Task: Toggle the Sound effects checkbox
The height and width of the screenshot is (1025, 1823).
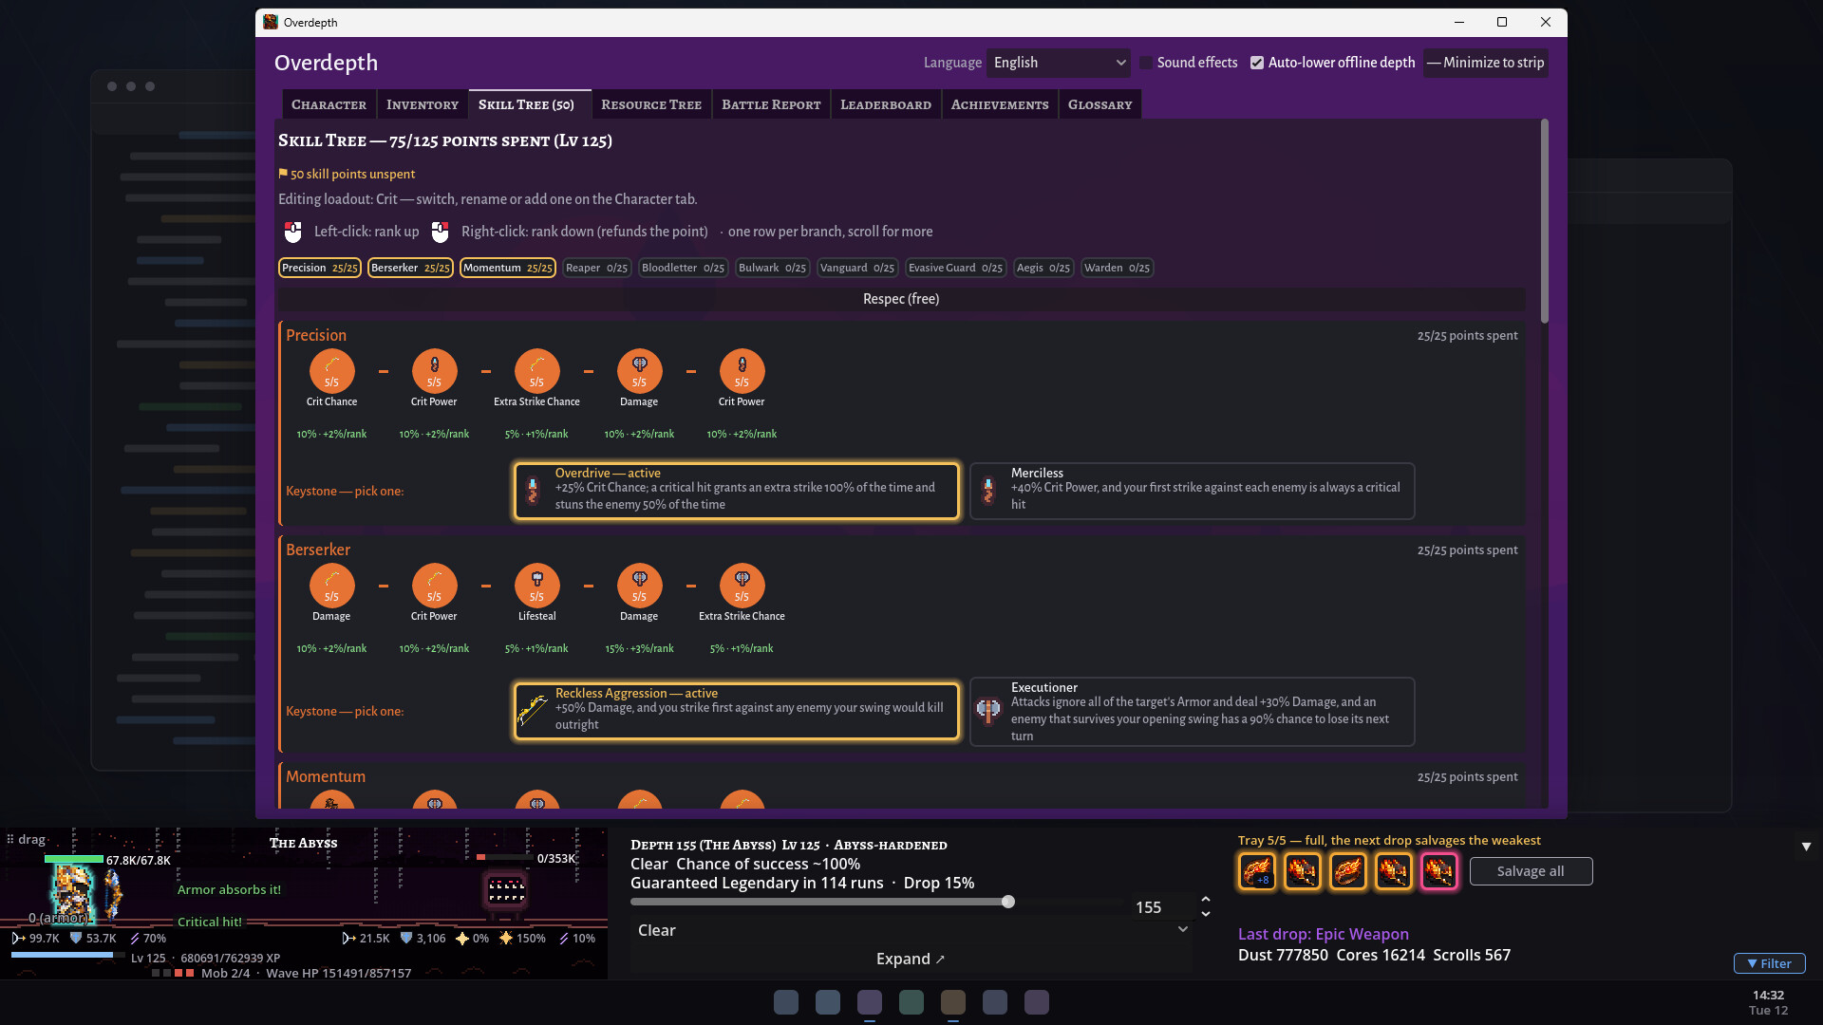Action: pos(1146,63)
